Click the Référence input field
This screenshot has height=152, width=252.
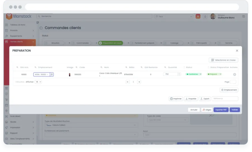click(225, 99)
